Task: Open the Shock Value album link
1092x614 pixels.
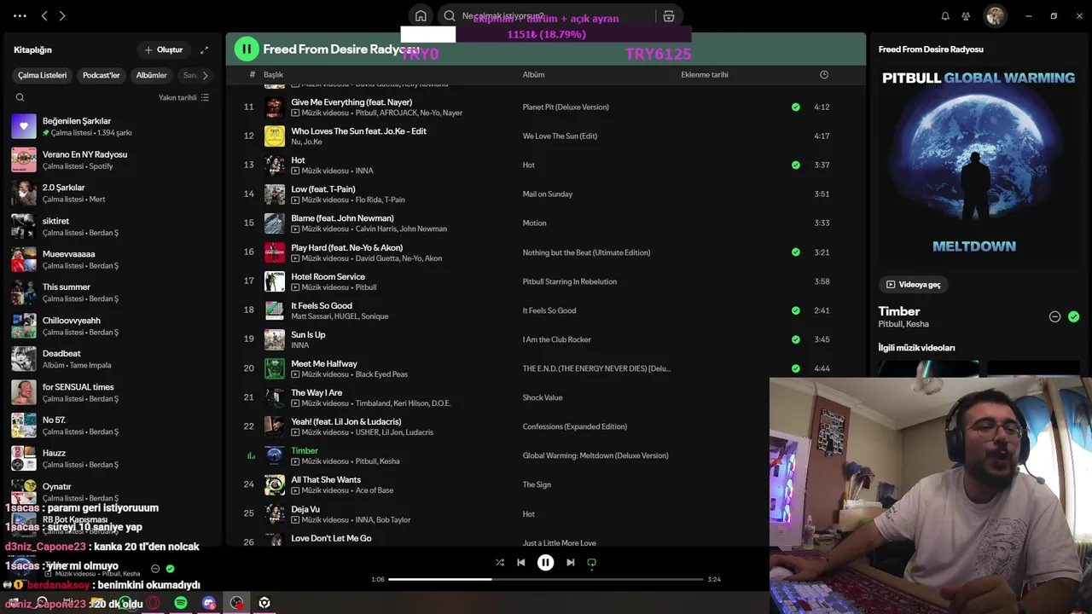Action: [543, 397]
